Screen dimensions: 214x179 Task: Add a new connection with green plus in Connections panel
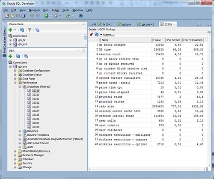[10, 30]
